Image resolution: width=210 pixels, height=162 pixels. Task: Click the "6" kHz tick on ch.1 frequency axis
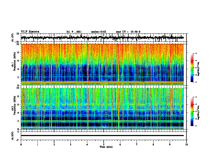[x=19, y=61]
